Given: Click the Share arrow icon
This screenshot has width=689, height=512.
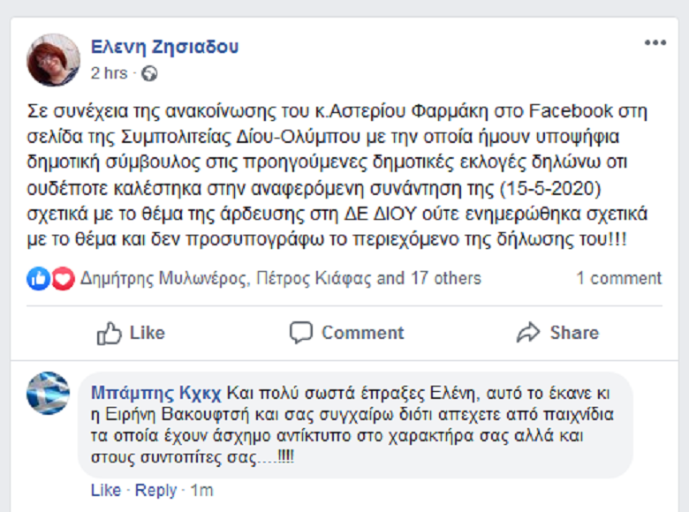Looking at the screenshot, I should click(528, 333).
